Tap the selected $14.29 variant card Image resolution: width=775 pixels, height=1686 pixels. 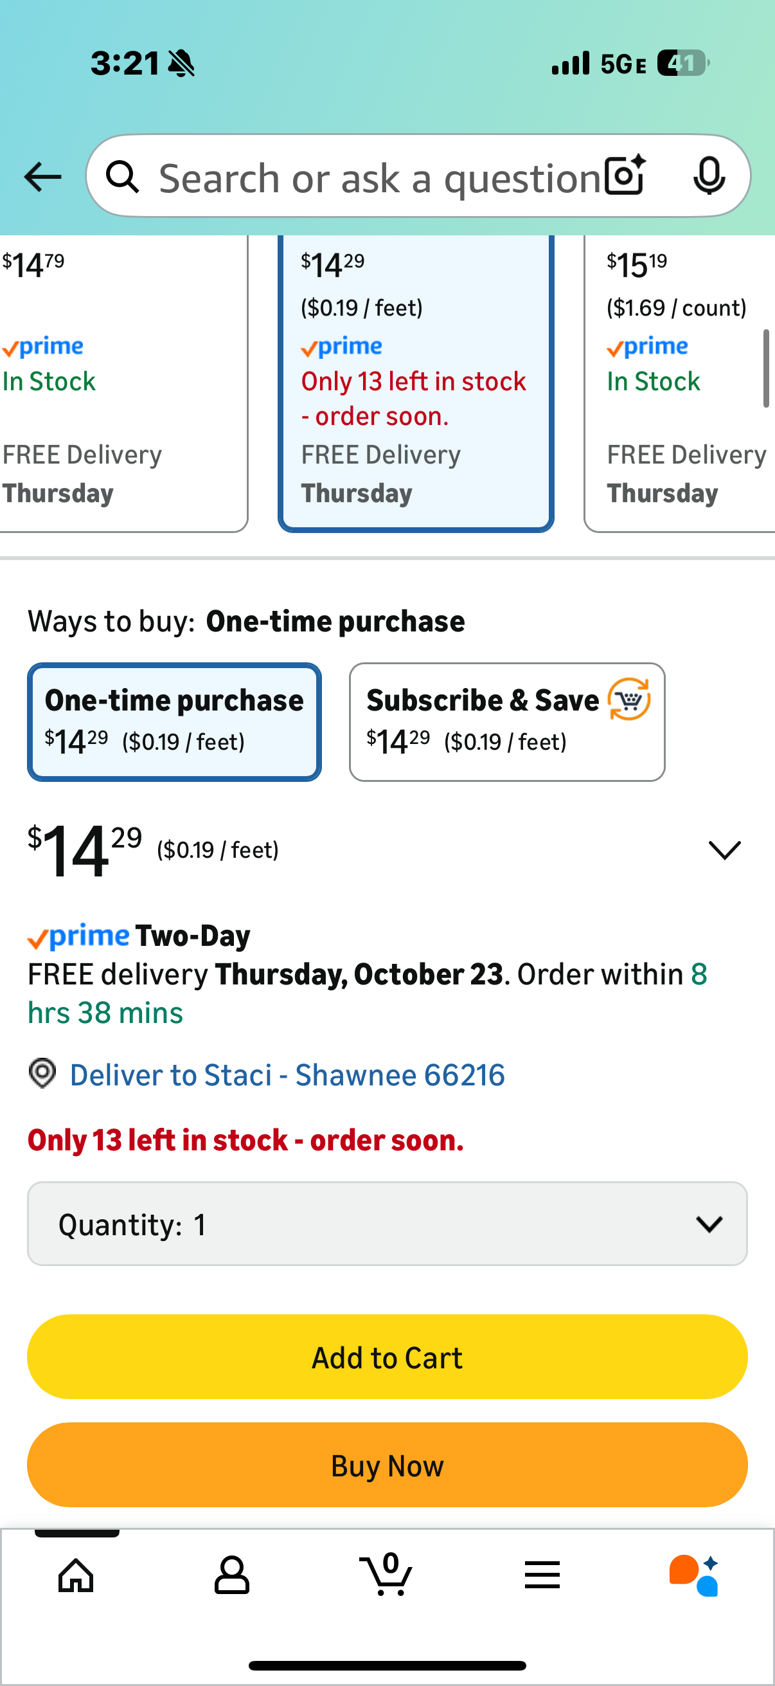pyautogui.click(x=416, y=383)
